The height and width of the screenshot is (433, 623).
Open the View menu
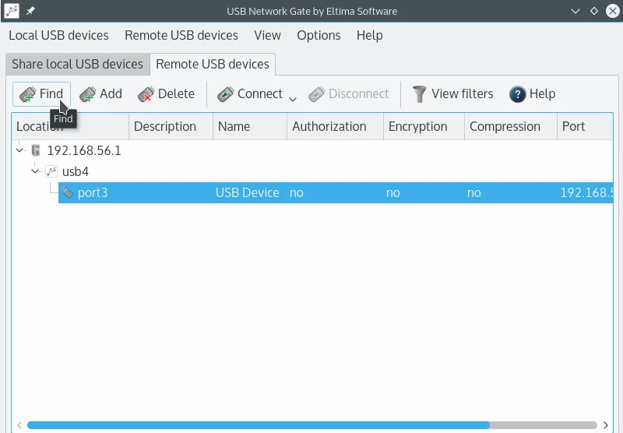click(267, 35)
